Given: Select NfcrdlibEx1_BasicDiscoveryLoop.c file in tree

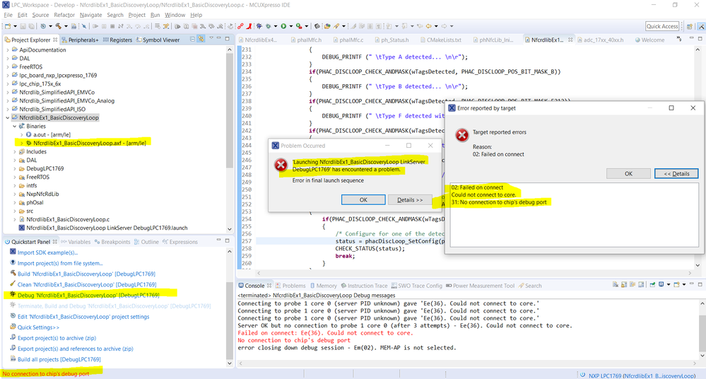Looking at the screenshot, I should [x=68, y=219].
